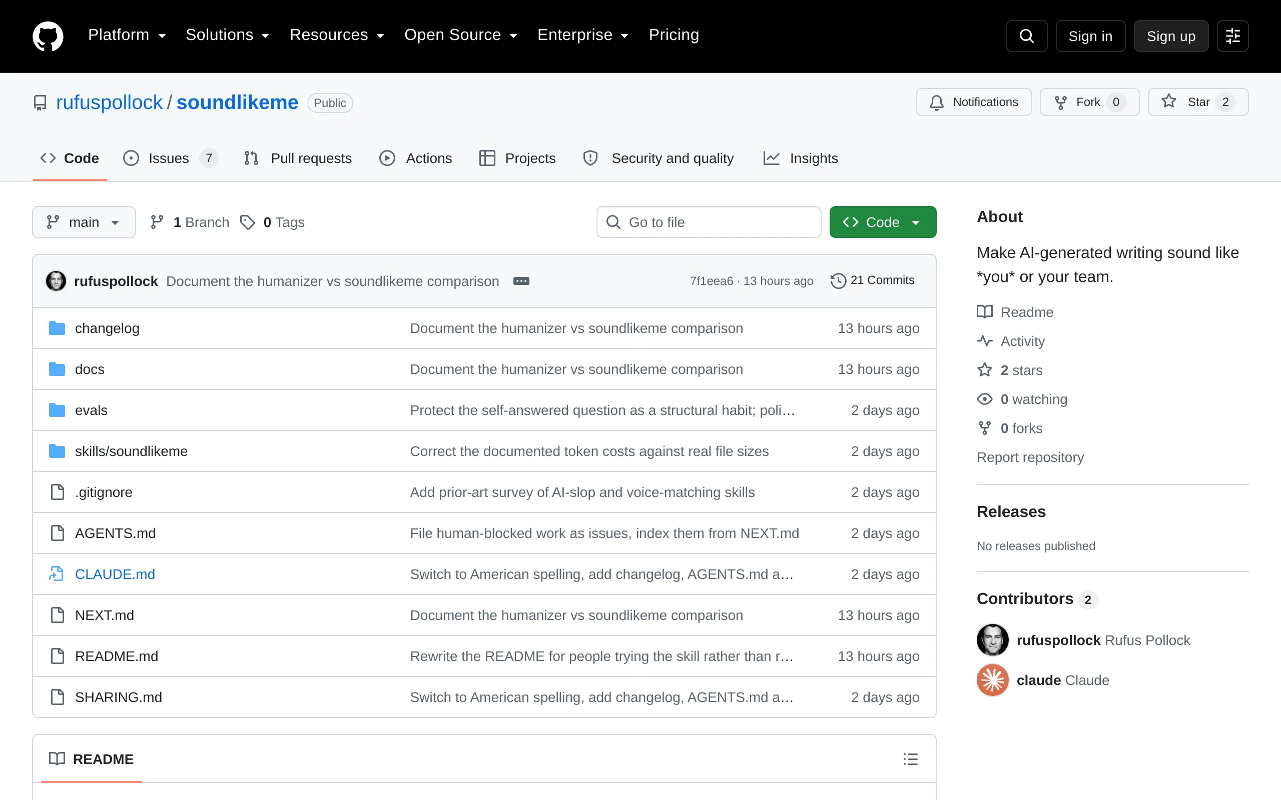Click the eye icon next to 0 watching
This screenshot has width=1281, height=800.
tap(985, 399)
